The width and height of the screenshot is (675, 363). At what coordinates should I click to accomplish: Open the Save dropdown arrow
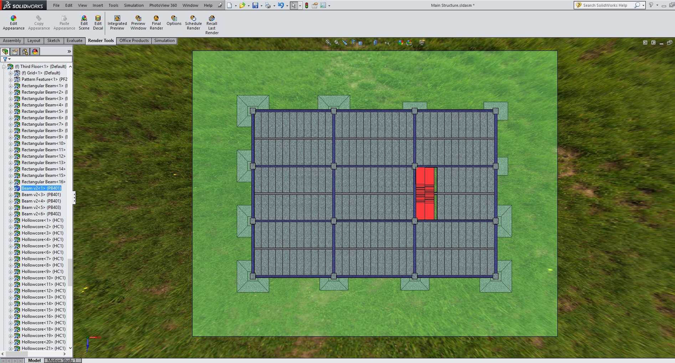pyautogui.click(x=261, y=6)
